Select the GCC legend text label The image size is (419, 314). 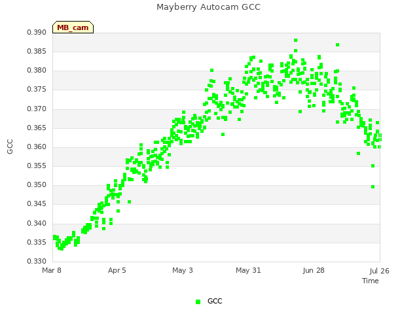pyautogui.click(x=215, y=301)
